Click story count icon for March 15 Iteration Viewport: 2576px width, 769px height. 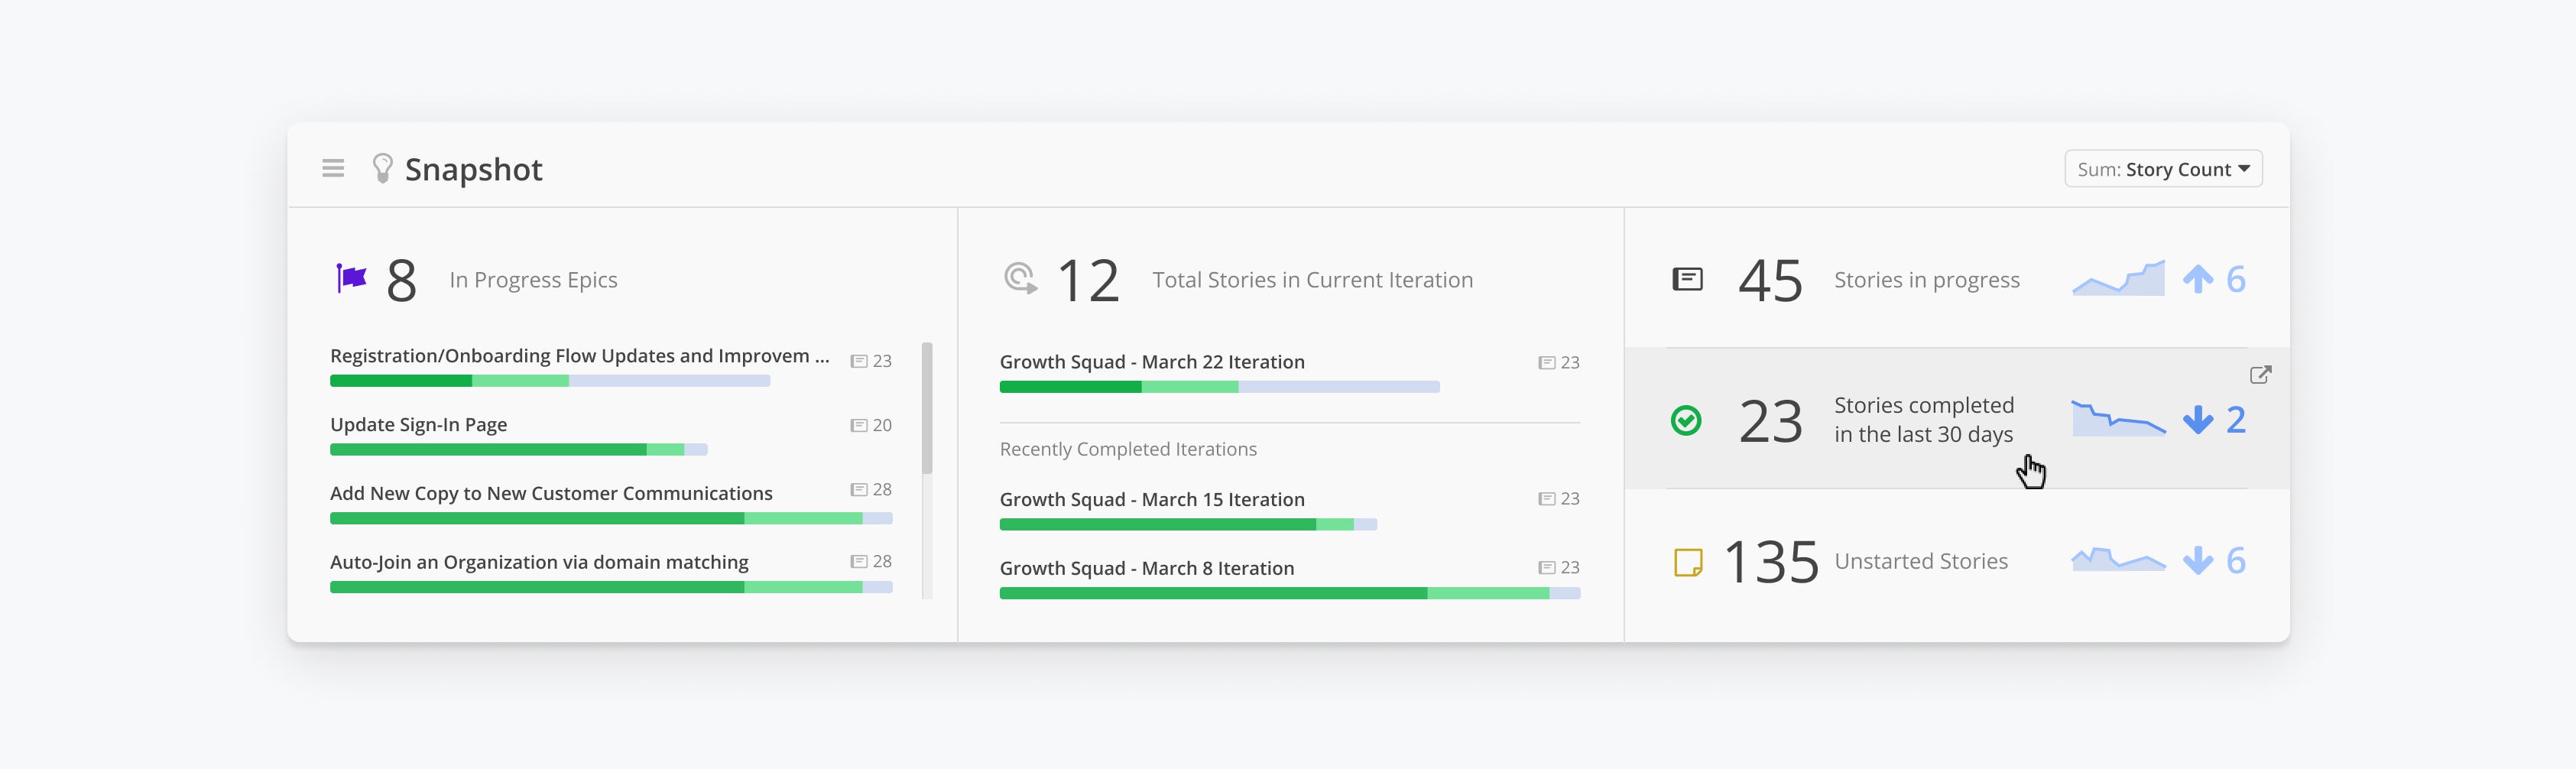click(x=1546, y=499)
